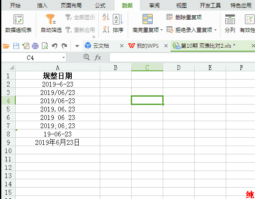Sort ascending A to Z icon
The height and width of the screenshot is (199, 255).
105,17
